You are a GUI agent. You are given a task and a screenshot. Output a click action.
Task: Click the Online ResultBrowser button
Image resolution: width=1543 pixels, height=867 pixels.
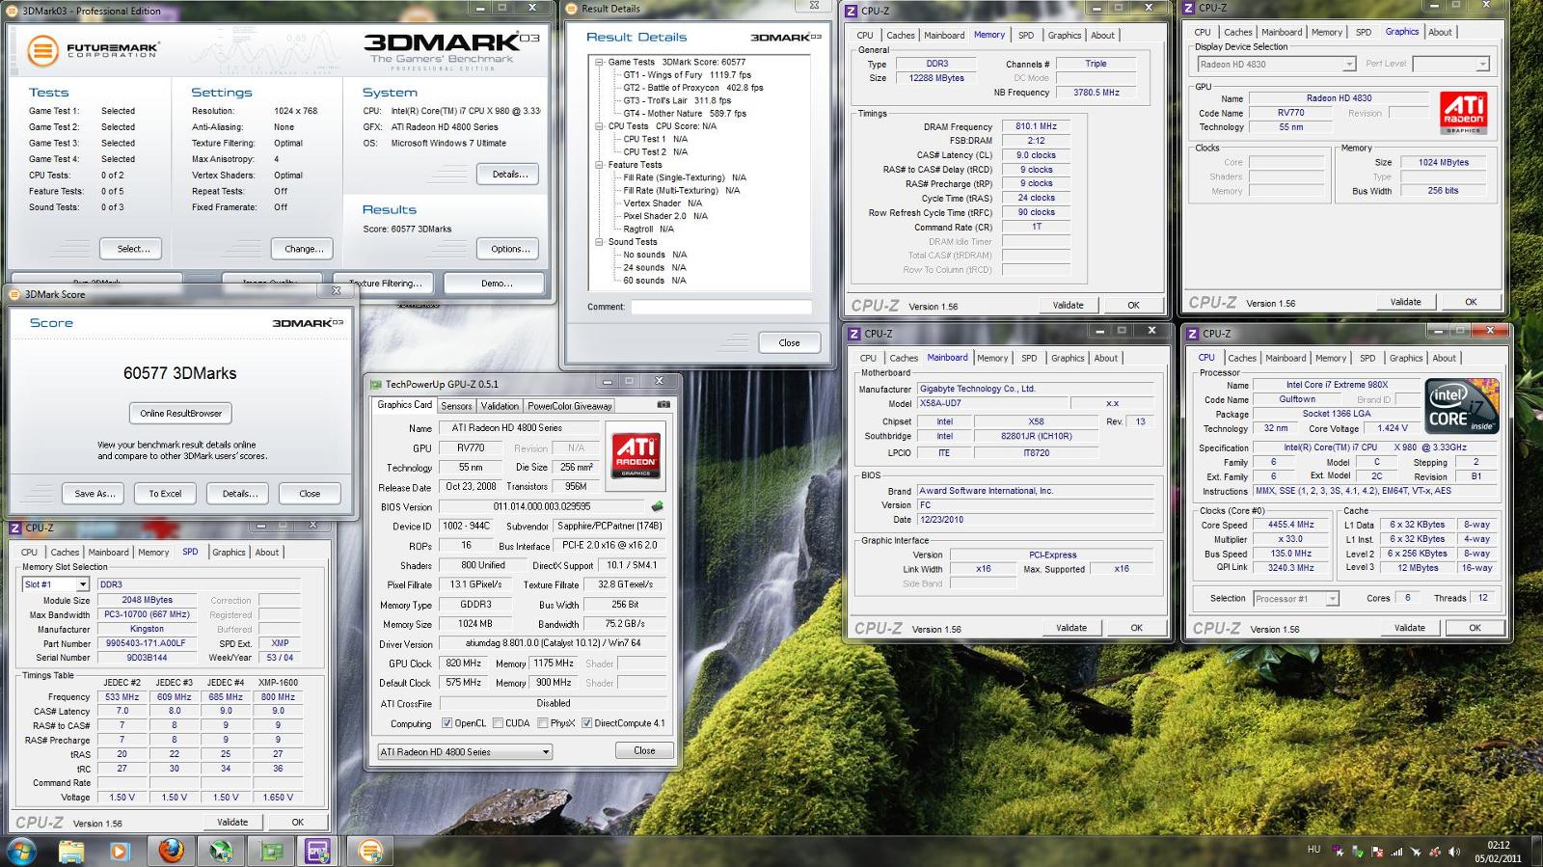180,413
